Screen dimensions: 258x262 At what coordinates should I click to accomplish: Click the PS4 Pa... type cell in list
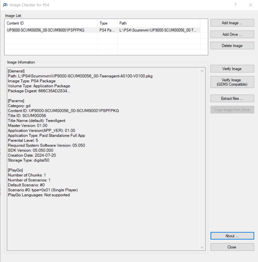point(107,30)
